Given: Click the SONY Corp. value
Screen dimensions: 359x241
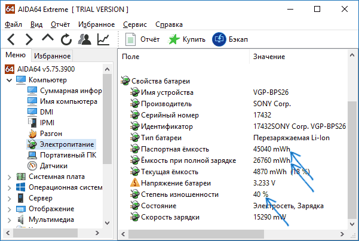Looking at the screenshot, I should 272,104.
